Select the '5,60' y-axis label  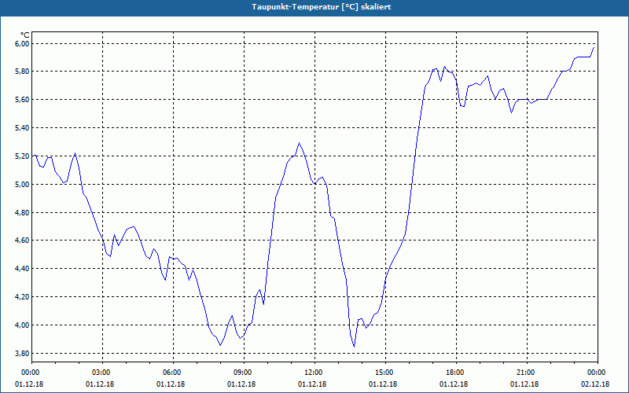21,100
